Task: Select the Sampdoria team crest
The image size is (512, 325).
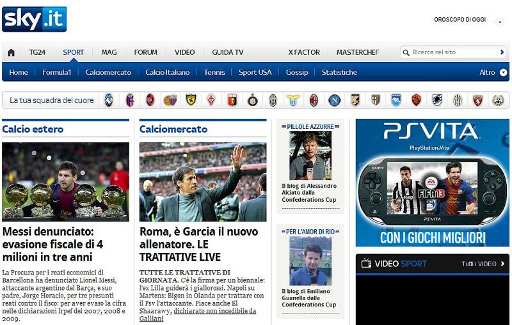Action: 437,100
